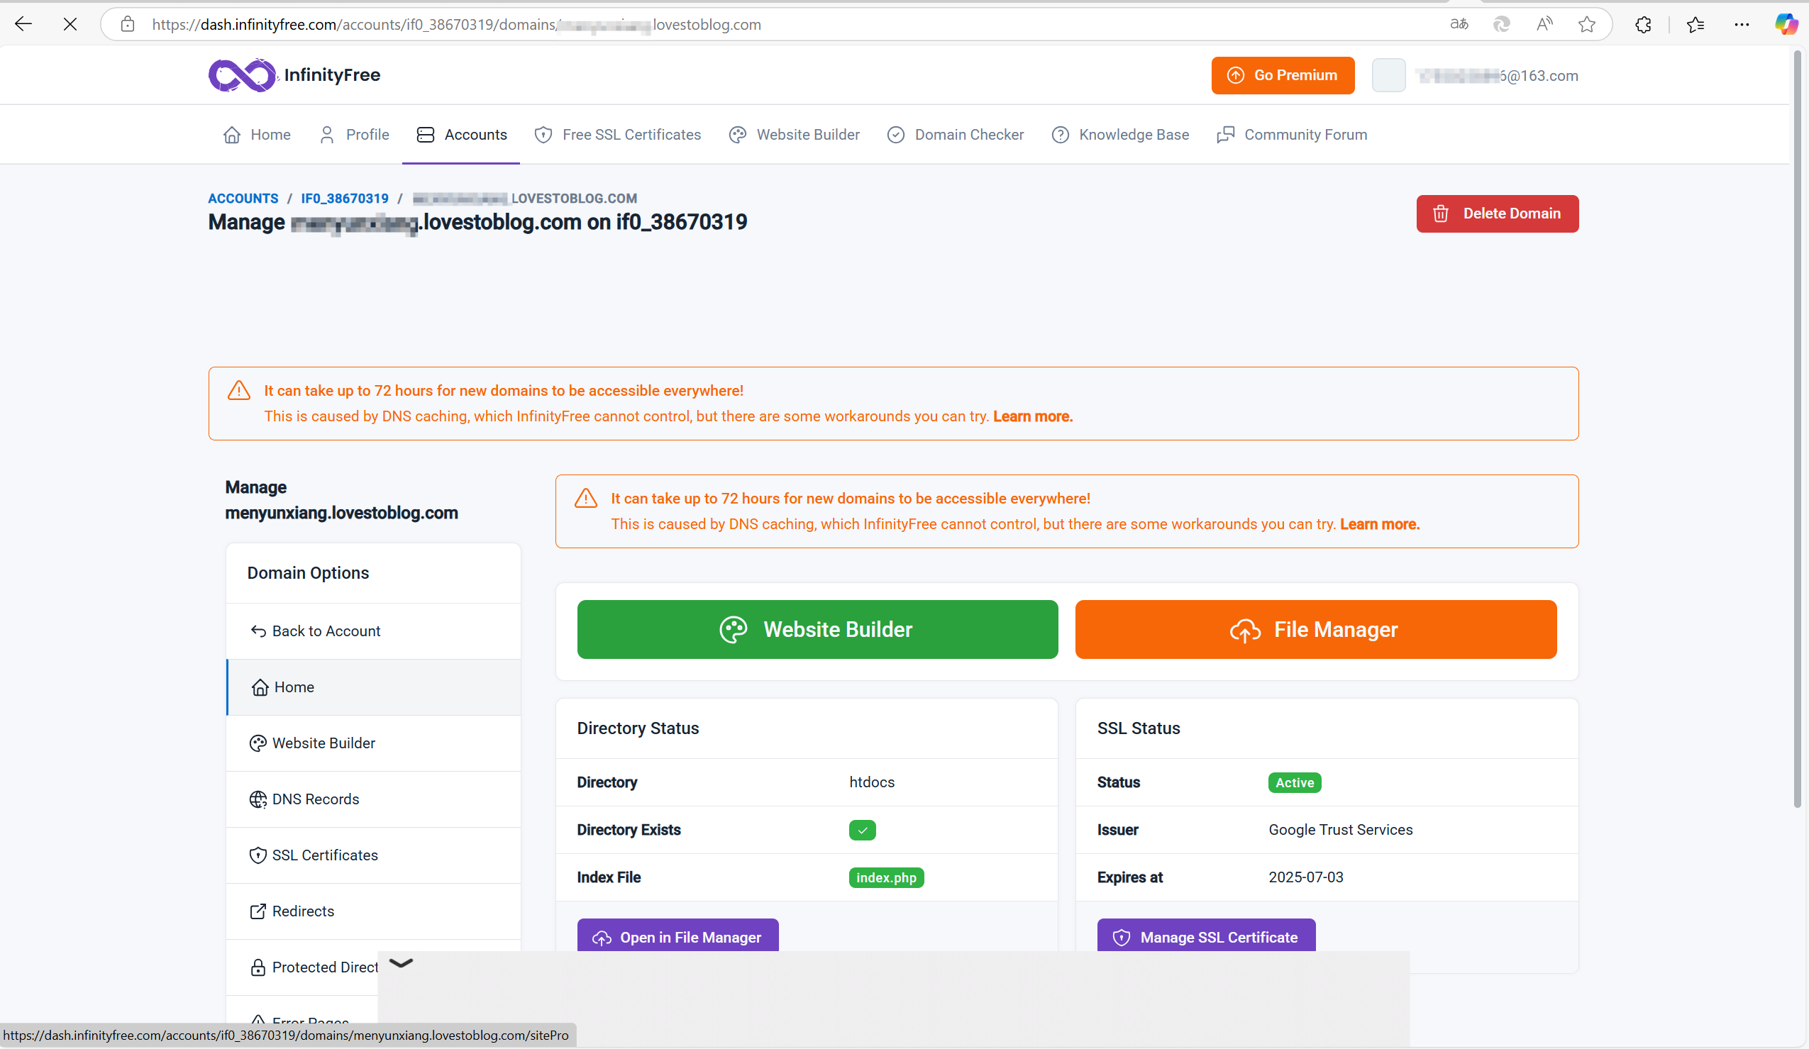
Task: Click Learn more link in top warning
Action: 1032,416
